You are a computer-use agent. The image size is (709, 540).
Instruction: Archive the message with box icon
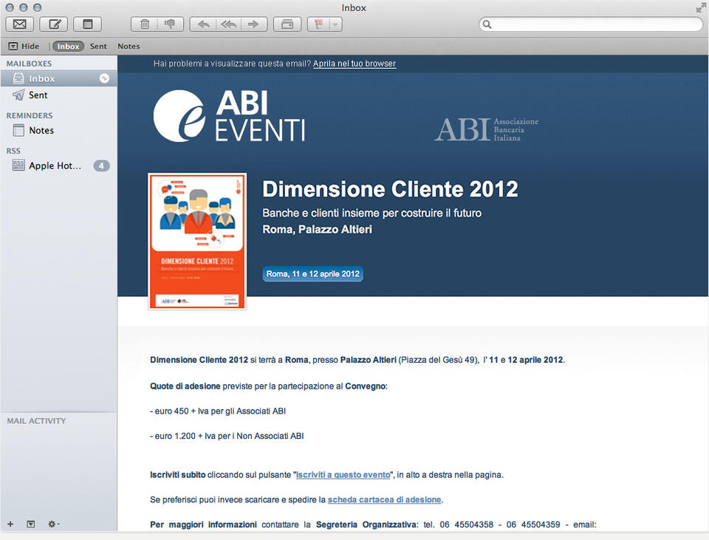(x=287, y=24)
